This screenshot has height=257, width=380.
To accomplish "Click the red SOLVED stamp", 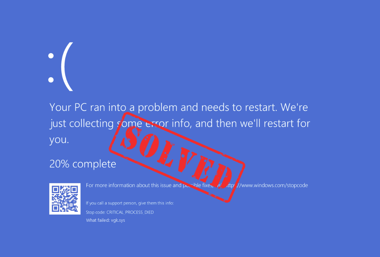I will pos(177,157).
